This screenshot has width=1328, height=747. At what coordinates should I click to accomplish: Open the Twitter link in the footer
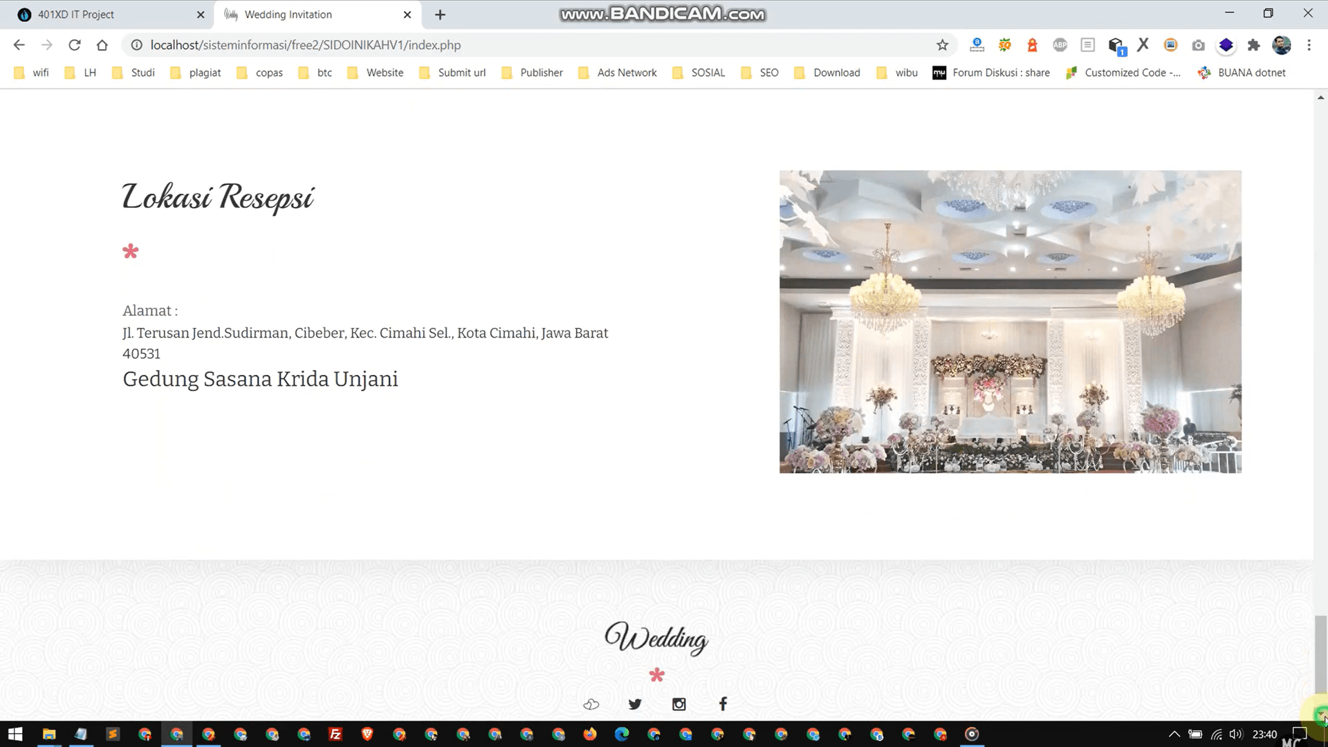(x=635, y=703)
